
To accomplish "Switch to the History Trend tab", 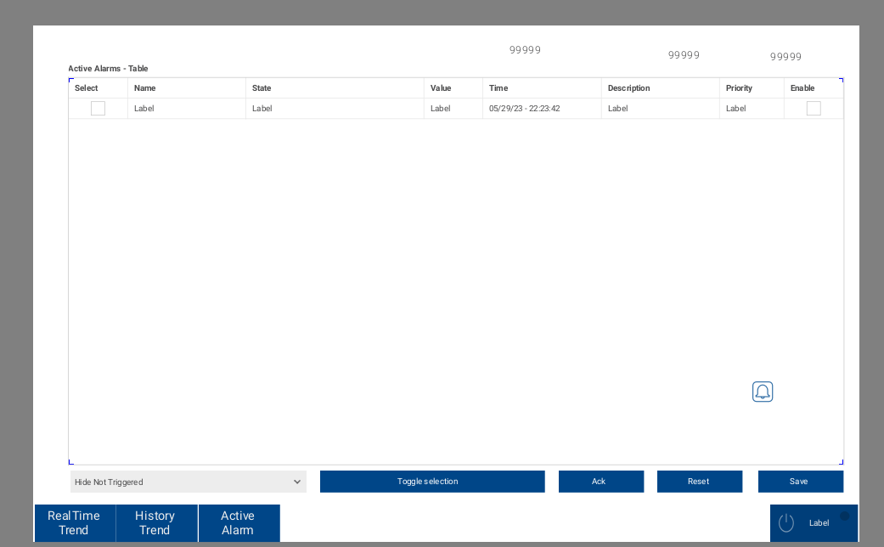I will pyautogui.click(x=156, y=522).
